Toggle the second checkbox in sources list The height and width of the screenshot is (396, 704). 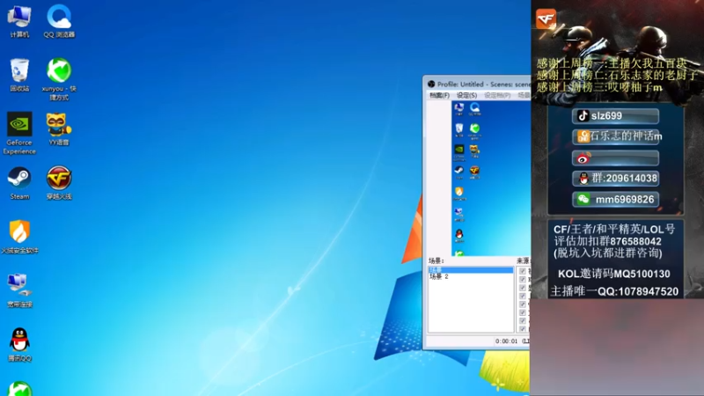tap(522, 279)
